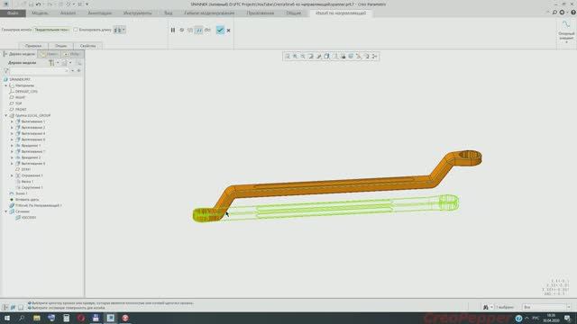Select the folder browser navigator tab
The width and height of the screenshot is (577, 324).
coord(49,54)
